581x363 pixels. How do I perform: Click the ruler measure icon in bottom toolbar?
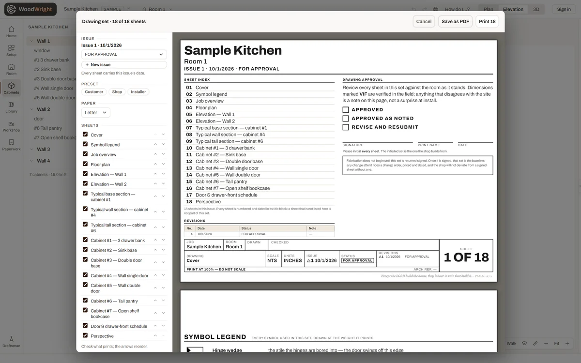pos(535,343)
